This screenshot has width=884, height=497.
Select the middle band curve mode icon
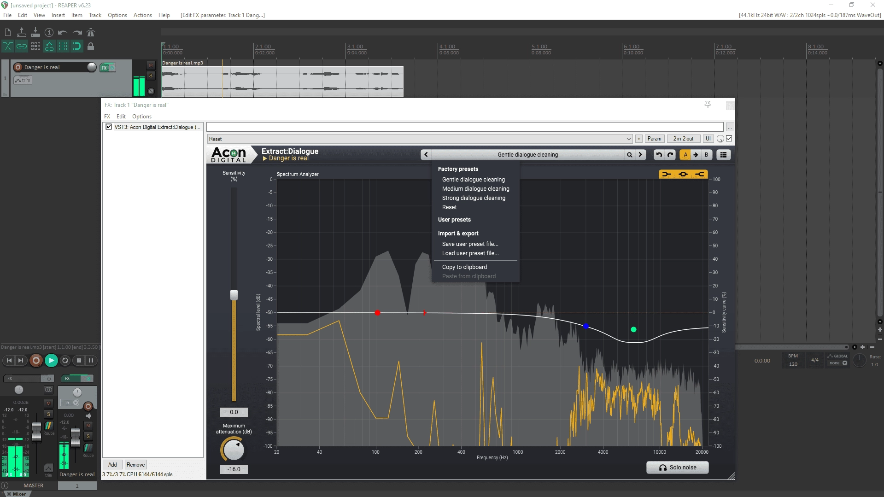[683, 174]
